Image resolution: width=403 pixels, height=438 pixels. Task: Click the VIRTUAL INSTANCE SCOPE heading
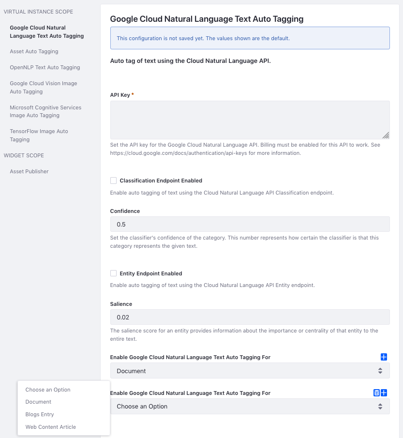pos(38,12)
